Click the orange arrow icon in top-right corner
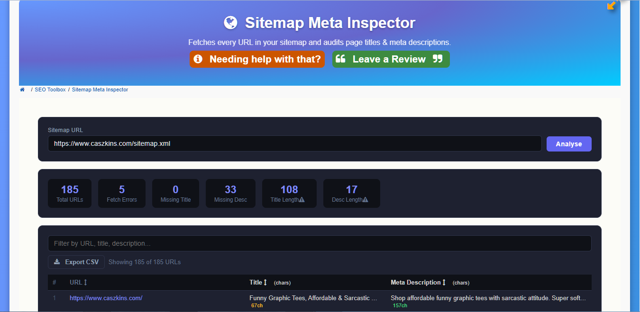640x312 pixels. [612, 6]
